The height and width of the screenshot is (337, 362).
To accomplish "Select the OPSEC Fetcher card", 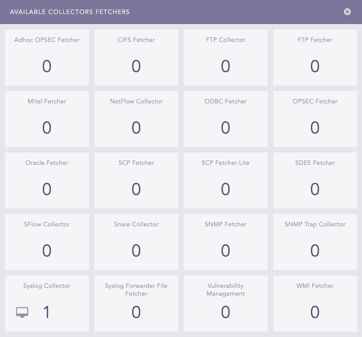I will pos(315,119).
